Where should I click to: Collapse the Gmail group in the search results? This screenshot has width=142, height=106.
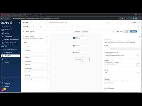point(46,47)
